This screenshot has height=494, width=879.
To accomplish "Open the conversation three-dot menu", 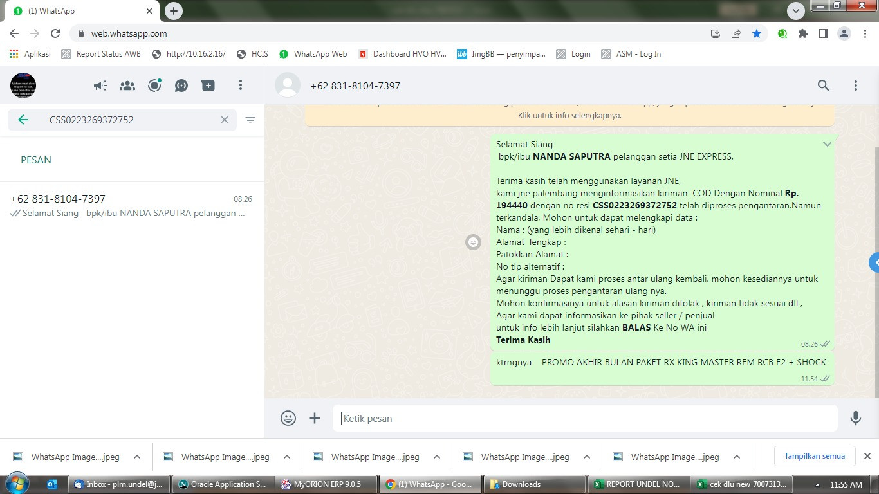I will point(856,85).
